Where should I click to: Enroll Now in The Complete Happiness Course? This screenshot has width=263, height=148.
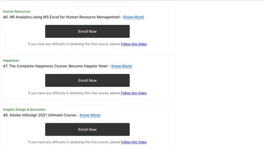click(88, 81)
